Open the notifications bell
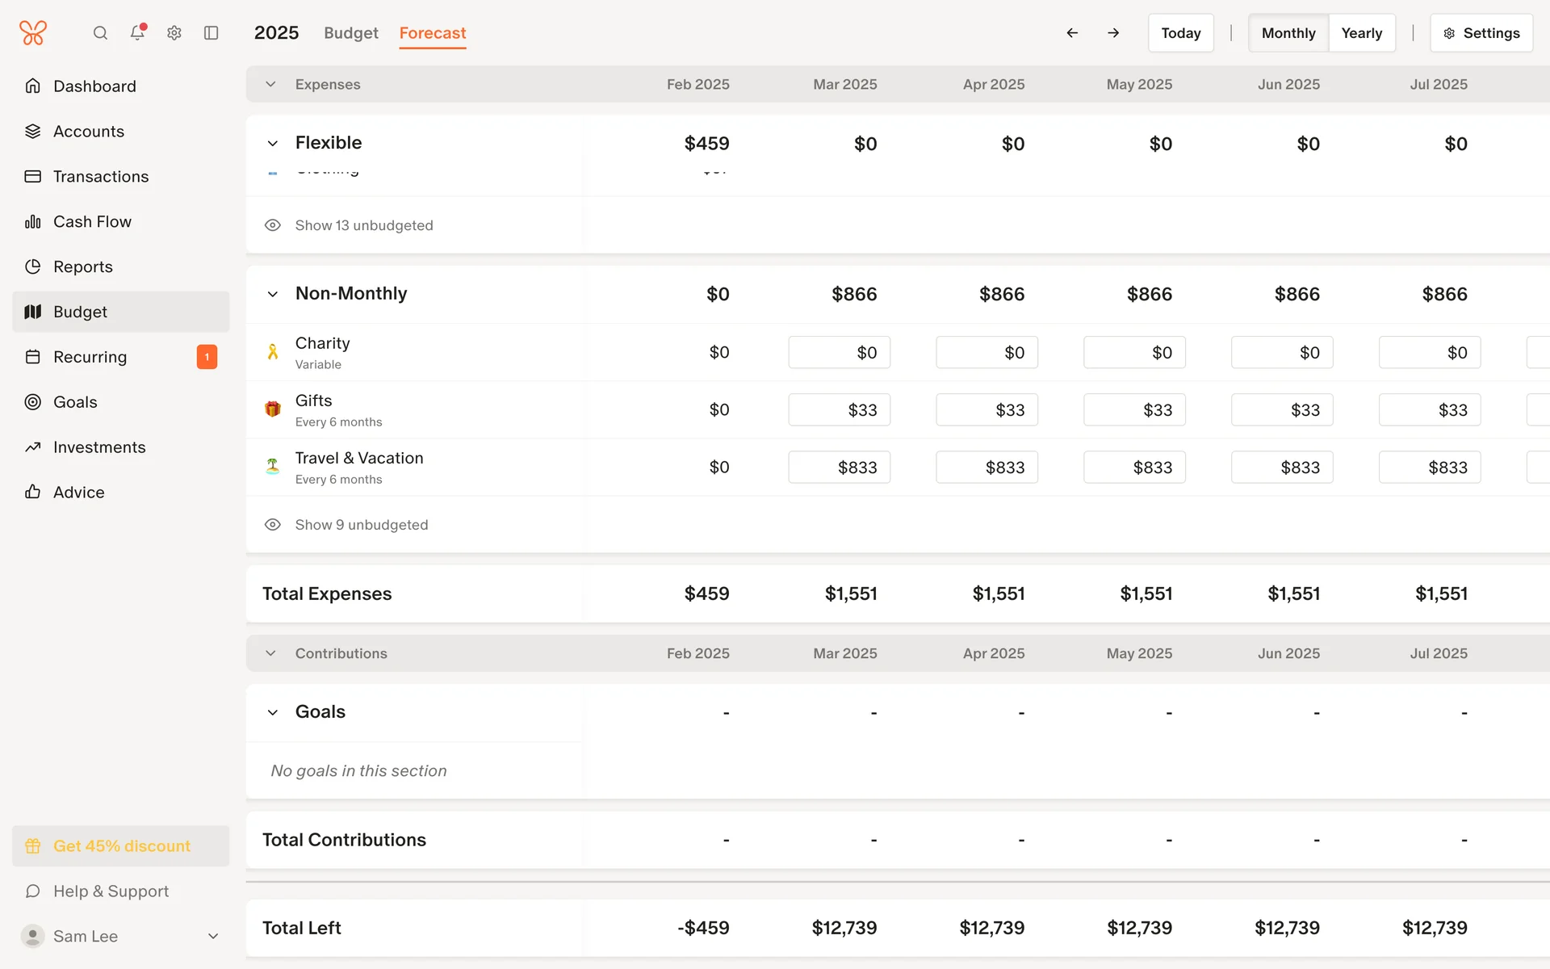The image size is (1550, 969). click(137, 33)
